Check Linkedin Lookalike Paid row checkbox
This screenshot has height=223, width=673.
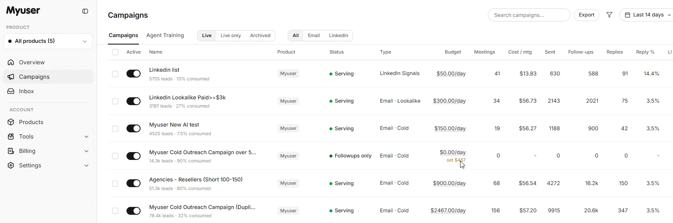pyautogui.click(x=115, y=101)
